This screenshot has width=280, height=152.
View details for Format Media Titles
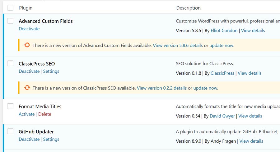[x=250, y=116]
